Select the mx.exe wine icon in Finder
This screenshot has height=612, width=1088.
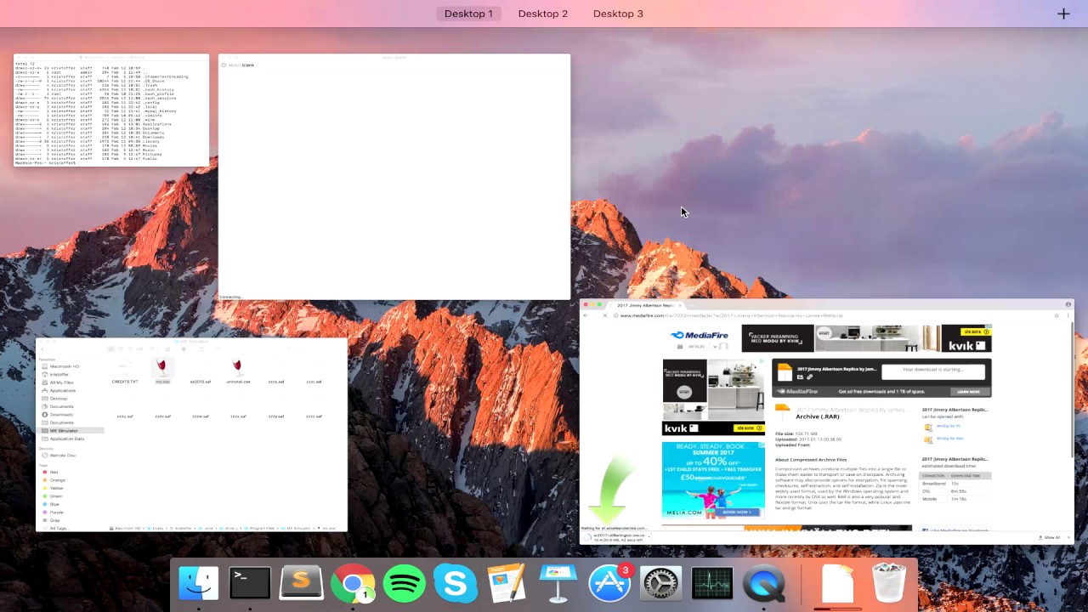pyautogui.click(x=162, y=366)
